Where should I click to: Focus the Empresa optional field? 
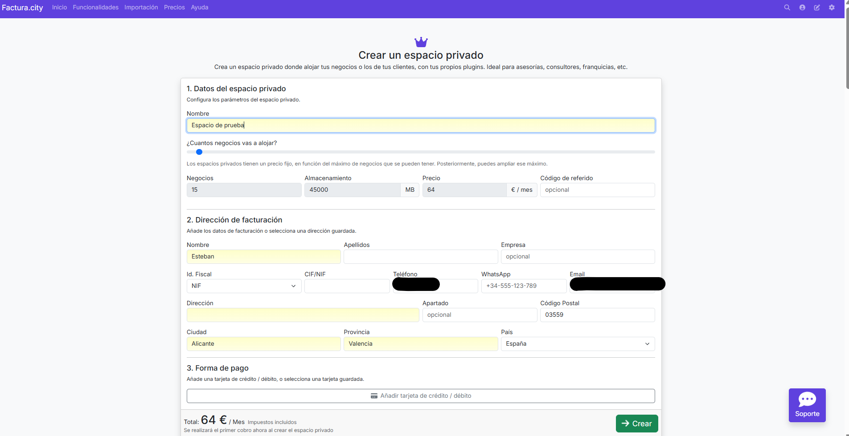(578, 257)
